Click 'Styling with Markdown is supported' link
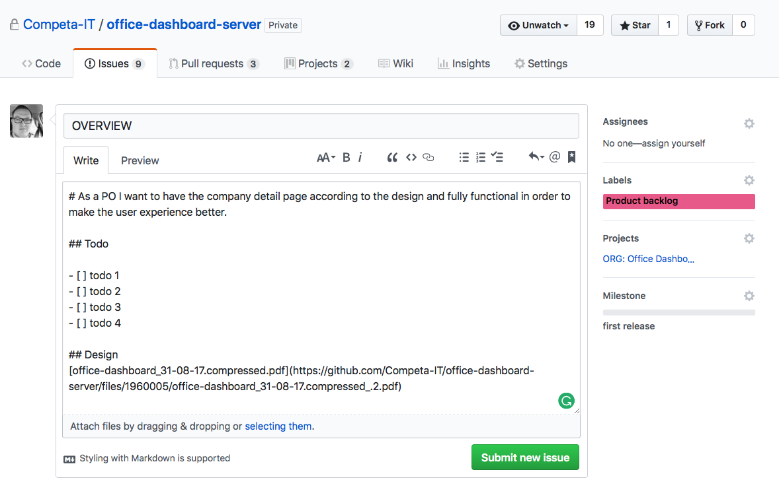 [155, 458]
